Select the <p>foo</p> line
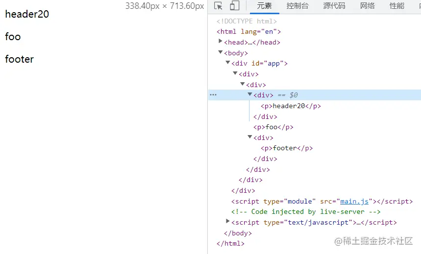This screenshot has height=254, width=421. [273, 127]
